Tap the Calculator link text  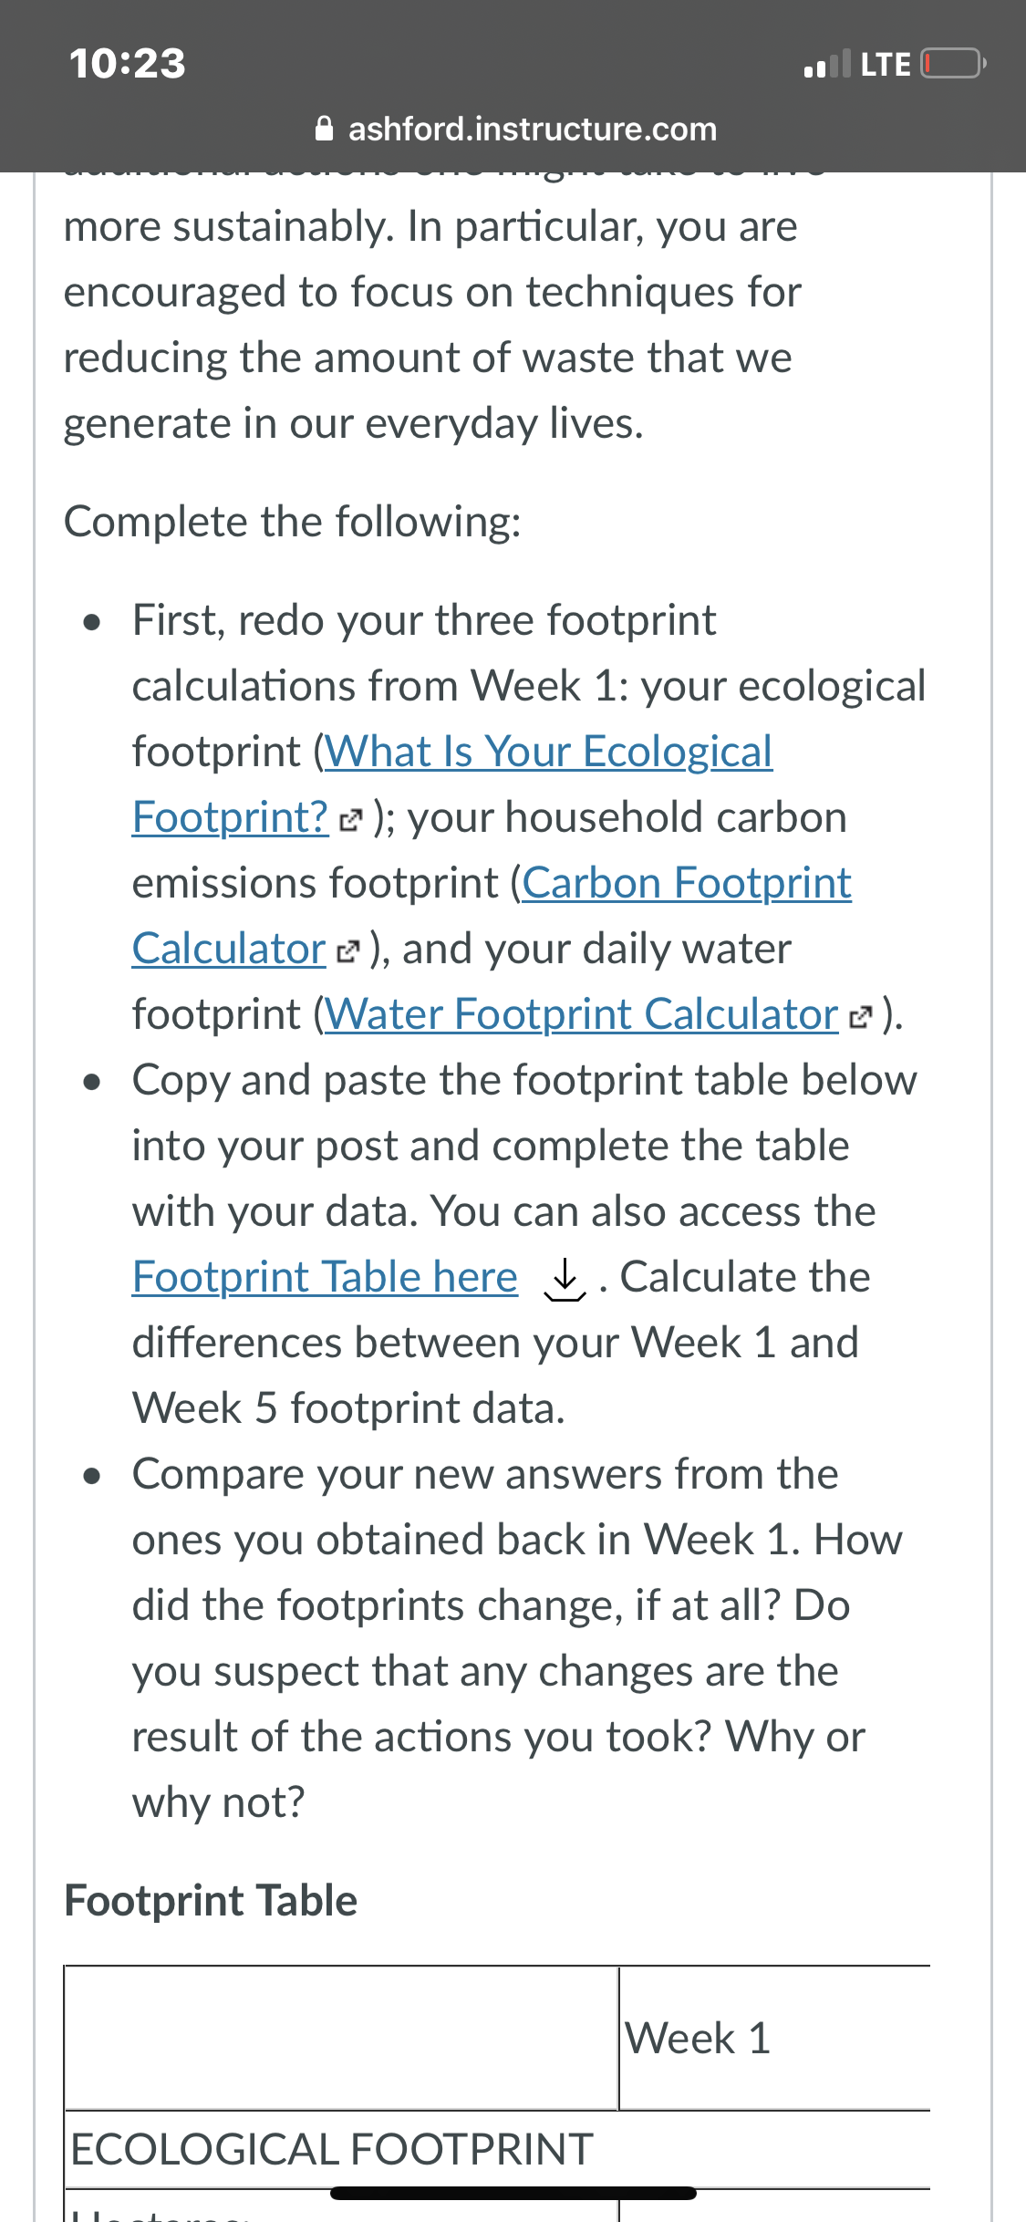click(229, 949)
